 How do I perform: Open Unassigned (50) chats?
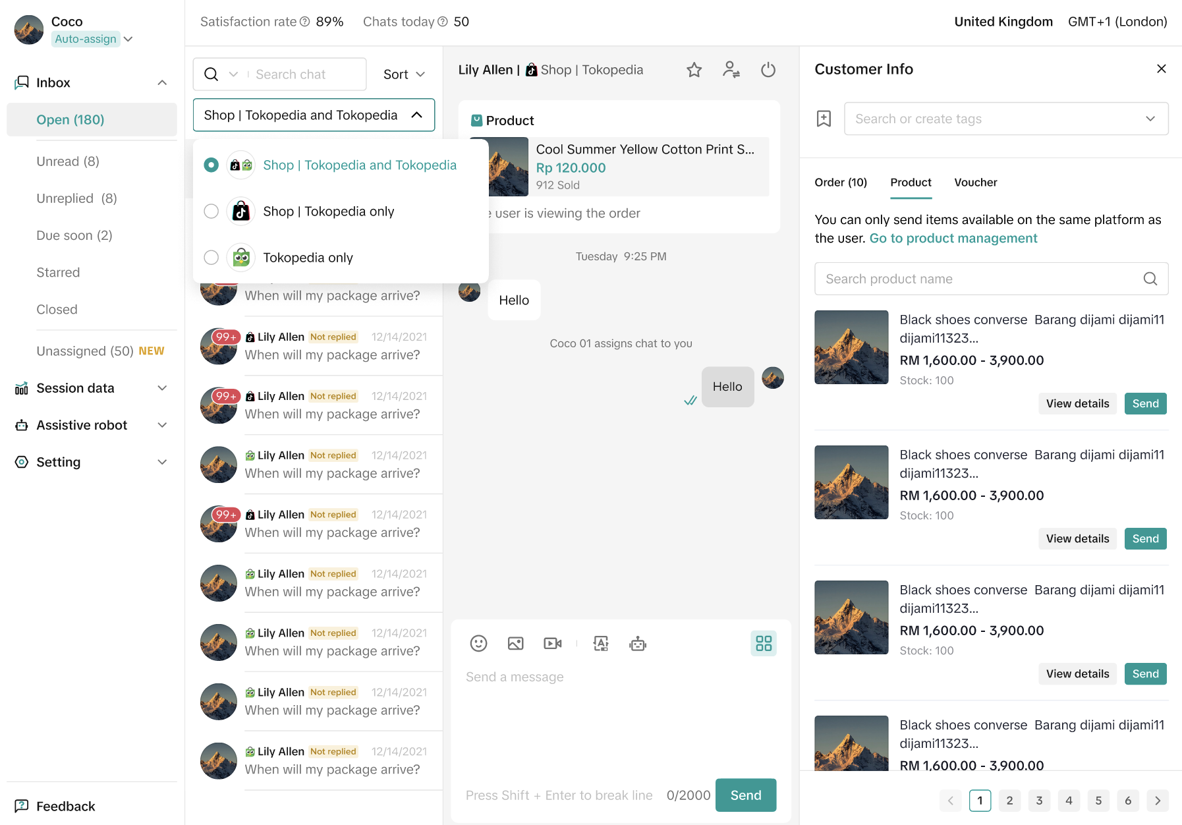point(85,351)
